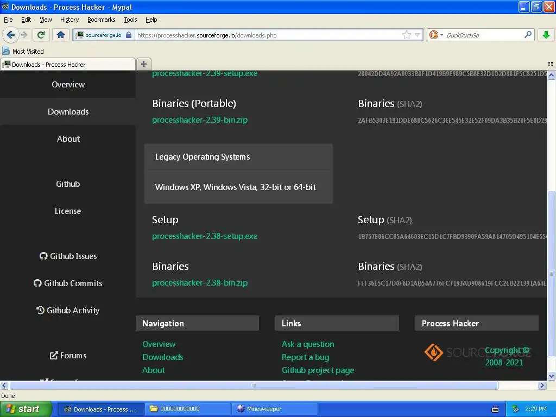Click footer About navigation link
The image size is (556, 417).
(154, 370)
